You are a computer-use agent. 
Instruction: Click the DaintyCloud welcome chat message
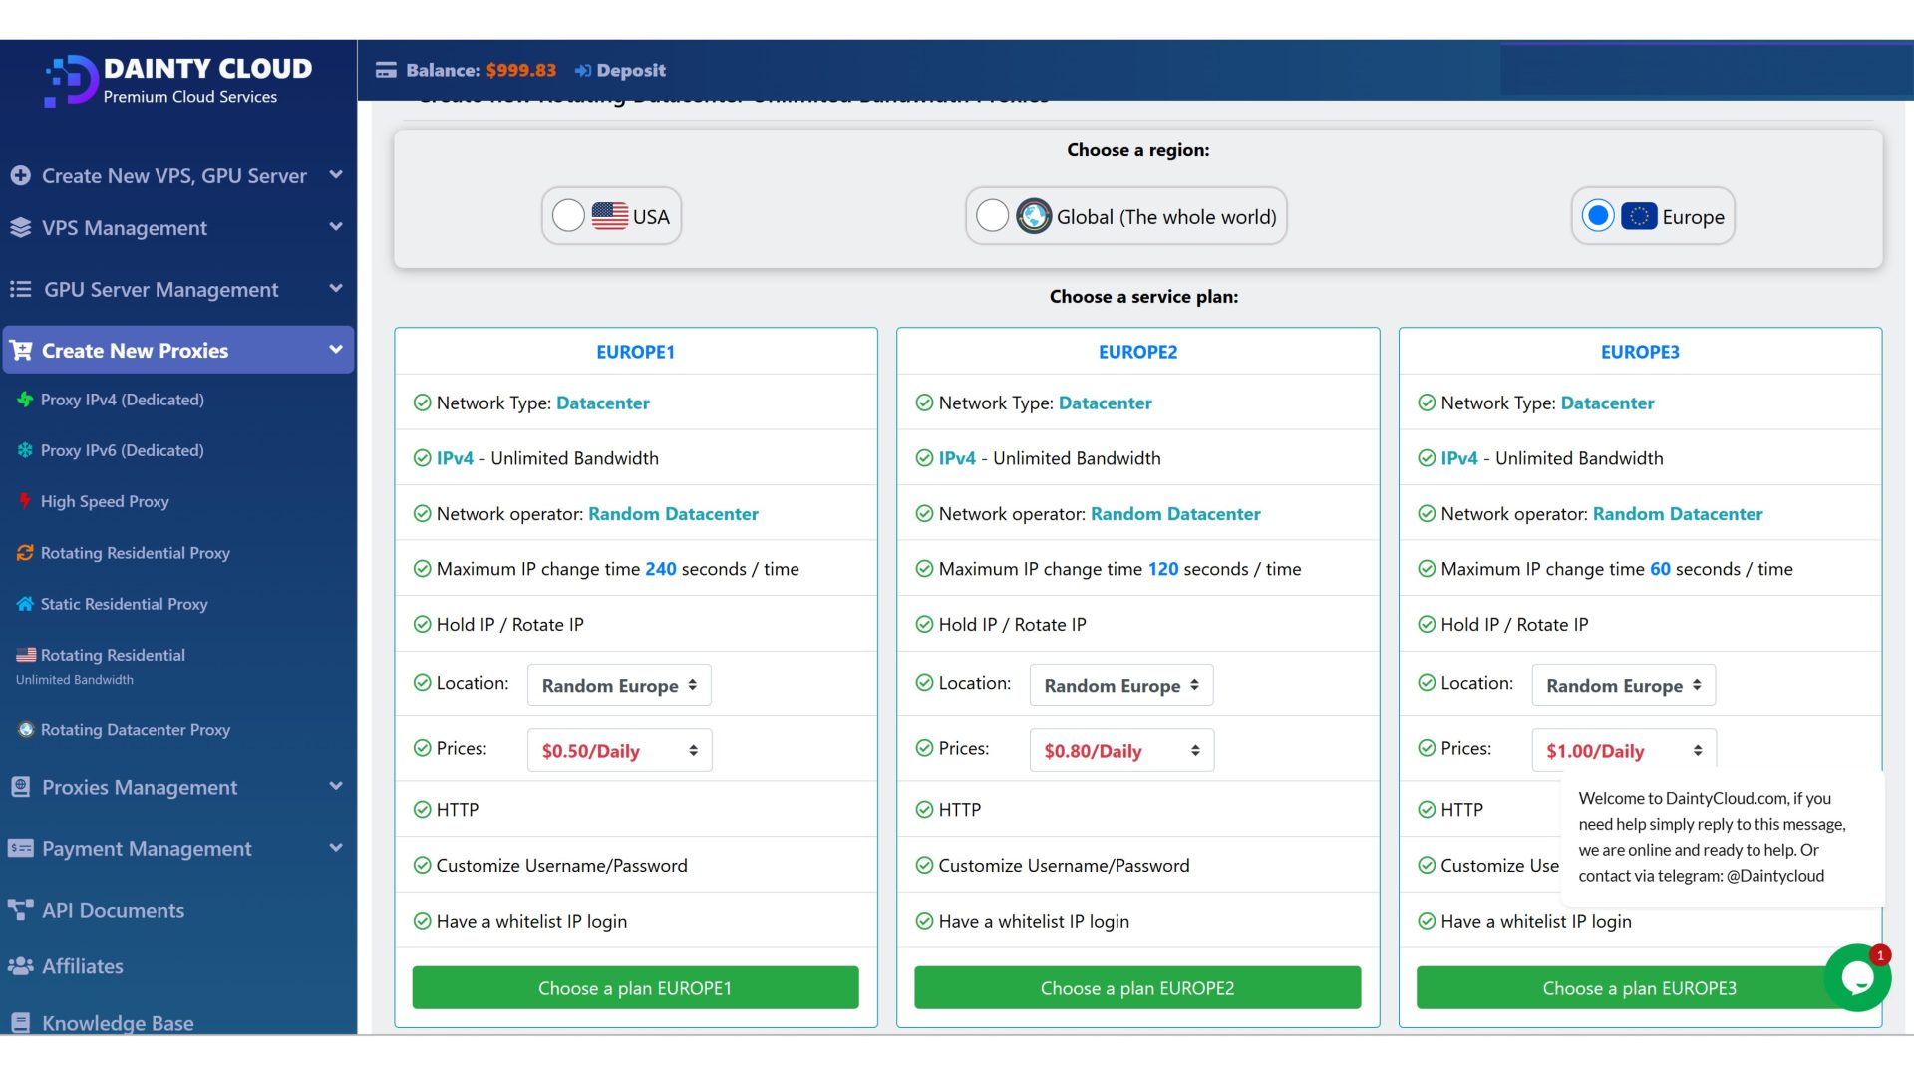pyautogui.click(x=1723, y=837)
